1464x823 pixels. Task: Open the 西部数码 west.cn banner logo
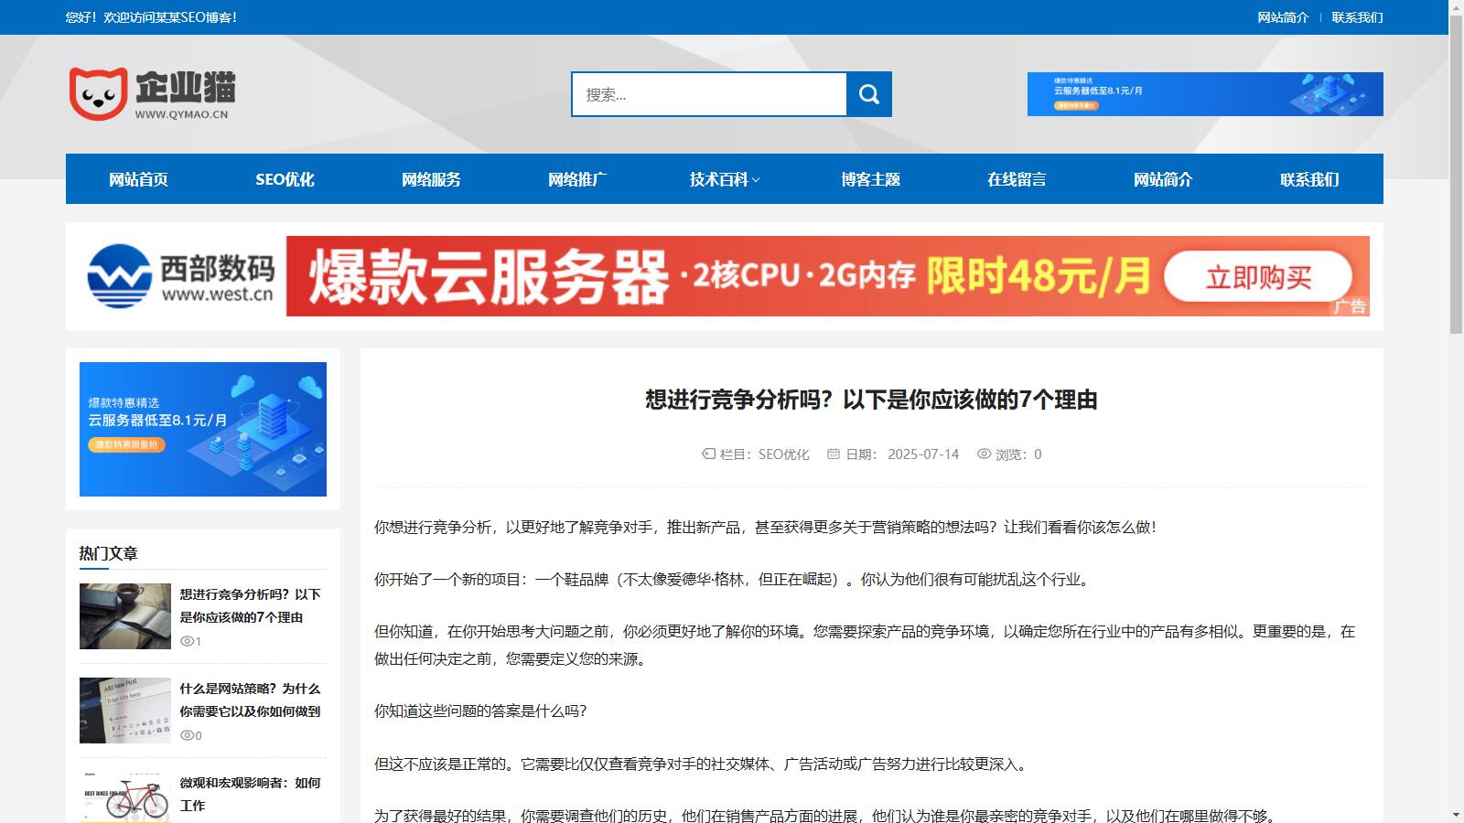(x=181, y=275)
